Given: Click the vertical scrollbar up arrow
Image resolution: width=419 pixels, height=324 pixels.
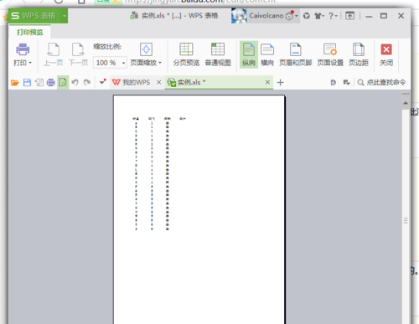Looking at the screenshot, I should [x=406, y=103].
